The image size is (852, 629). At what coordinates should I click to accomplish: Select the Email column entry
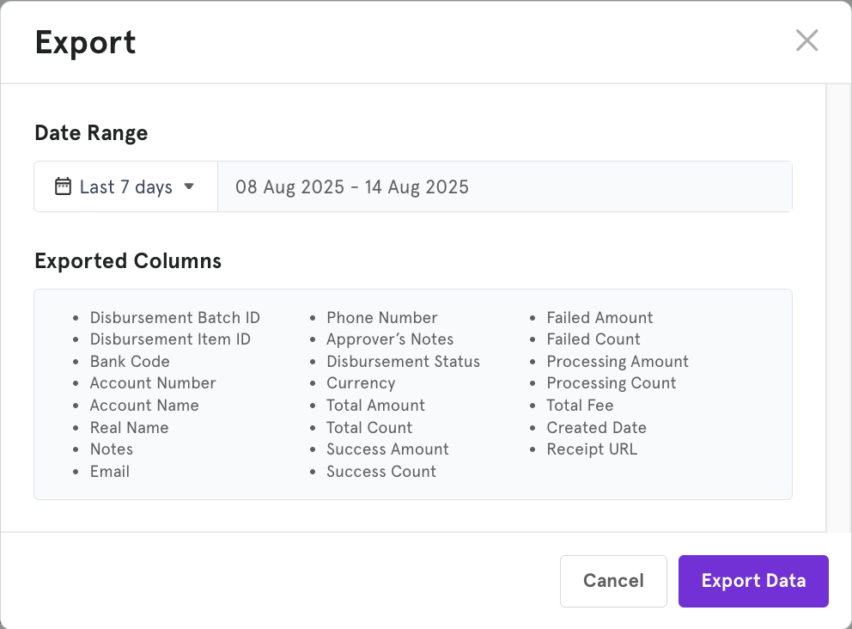click(110, 472)
